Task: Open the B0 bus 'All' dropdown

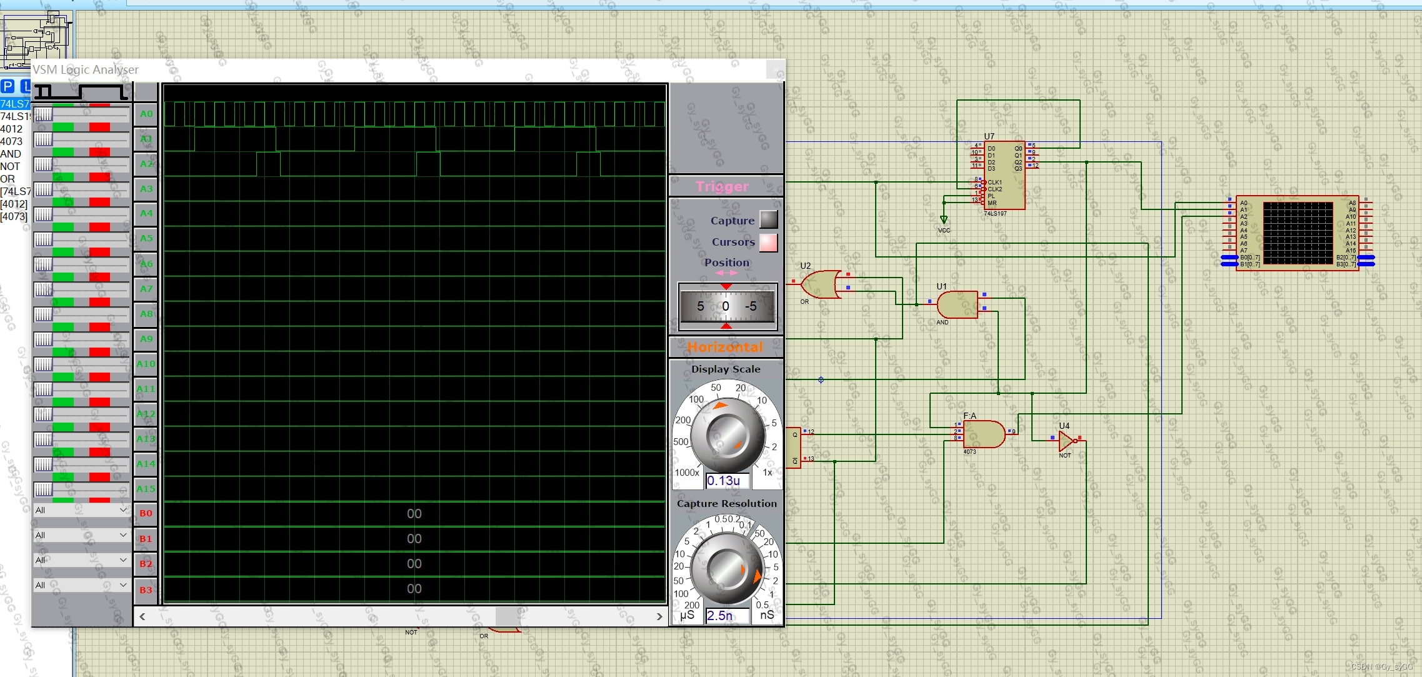Action: click(x=81, y=510)
